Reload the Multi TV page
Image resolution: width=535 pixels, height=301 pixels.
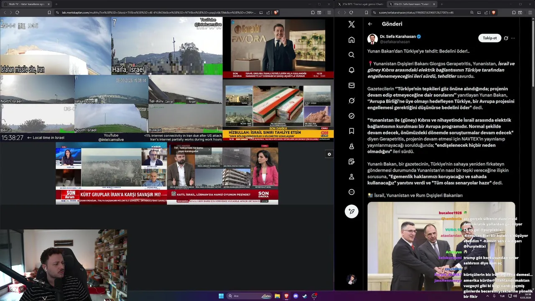coord(17,13)
